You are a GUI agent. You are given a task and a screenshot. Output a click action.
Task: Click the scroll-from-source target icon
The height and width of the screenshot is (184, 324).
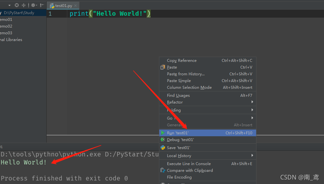[x=17, y=5]
